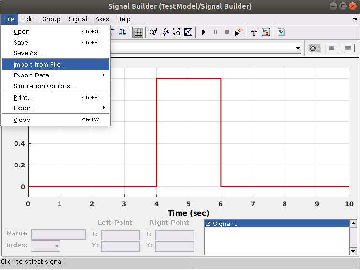Viewport: 360px width, 270px height.
Task: Open the Axes menu
Action: click(102, 19)
